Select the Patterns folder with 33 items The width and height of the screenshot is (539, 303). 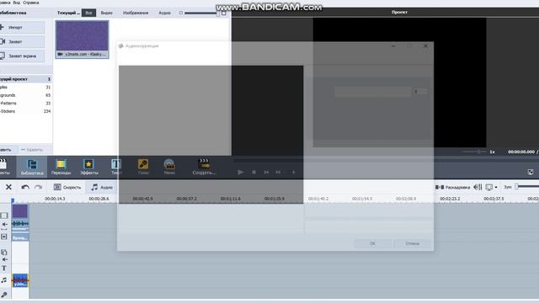coord(26,103)
